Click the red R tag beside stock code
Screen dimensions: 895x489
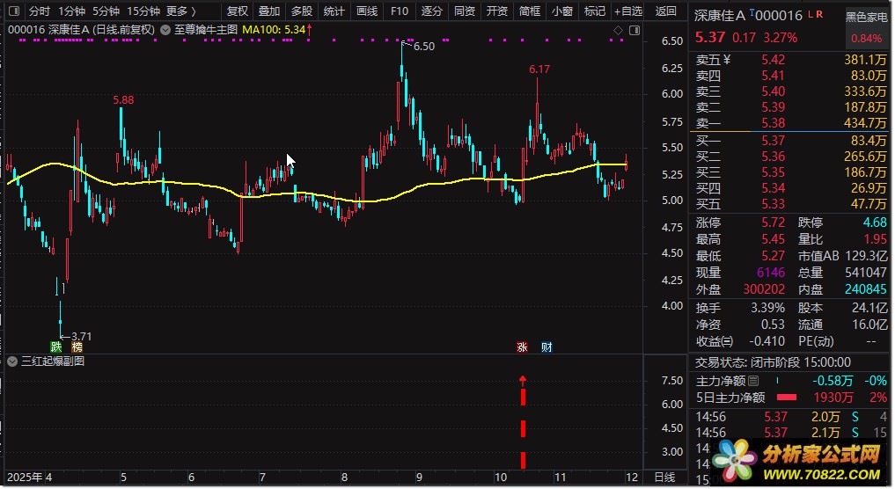(x=820, y=15)
